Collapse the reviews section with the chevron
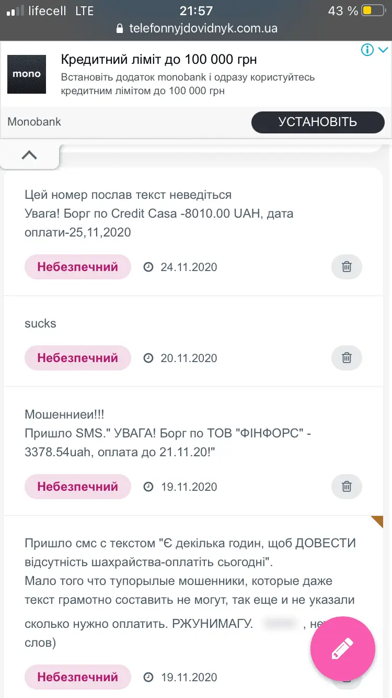 (x=30, y=154)
